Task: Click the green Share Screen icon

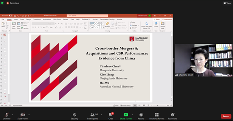Action: pos(126,115)
